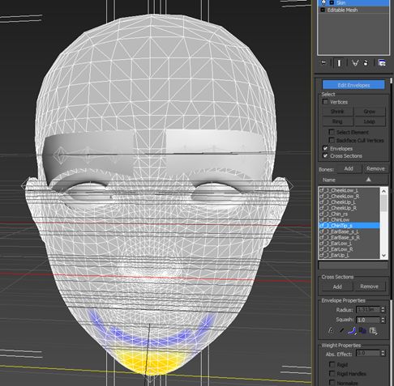
Task: Click the Pin Stack icon
Action: click(x=323, y=63)
